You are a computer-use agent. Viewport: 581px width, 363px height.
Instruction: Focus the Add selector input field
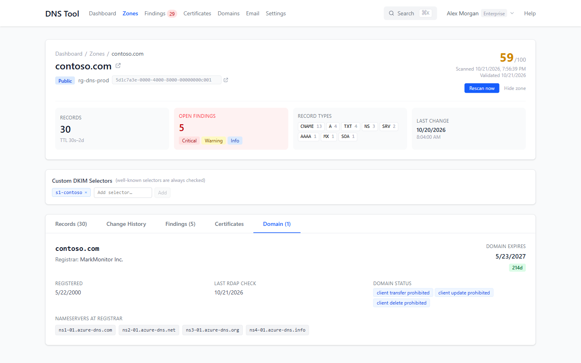[x=123, y=193]
